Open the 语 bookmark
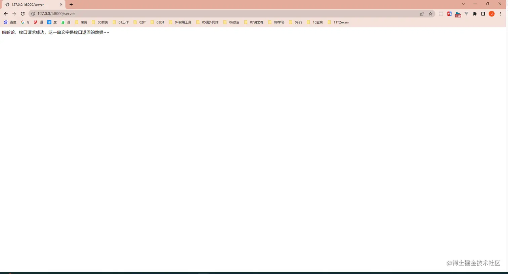508x274 pixels. tap(66, 22)
